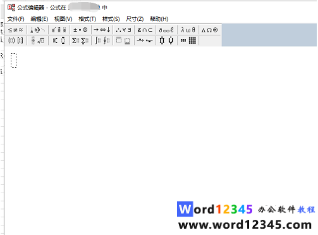The image size is (318, 235).
Task: Open the 格式(T) menu
Action: (x=87, y=19)
